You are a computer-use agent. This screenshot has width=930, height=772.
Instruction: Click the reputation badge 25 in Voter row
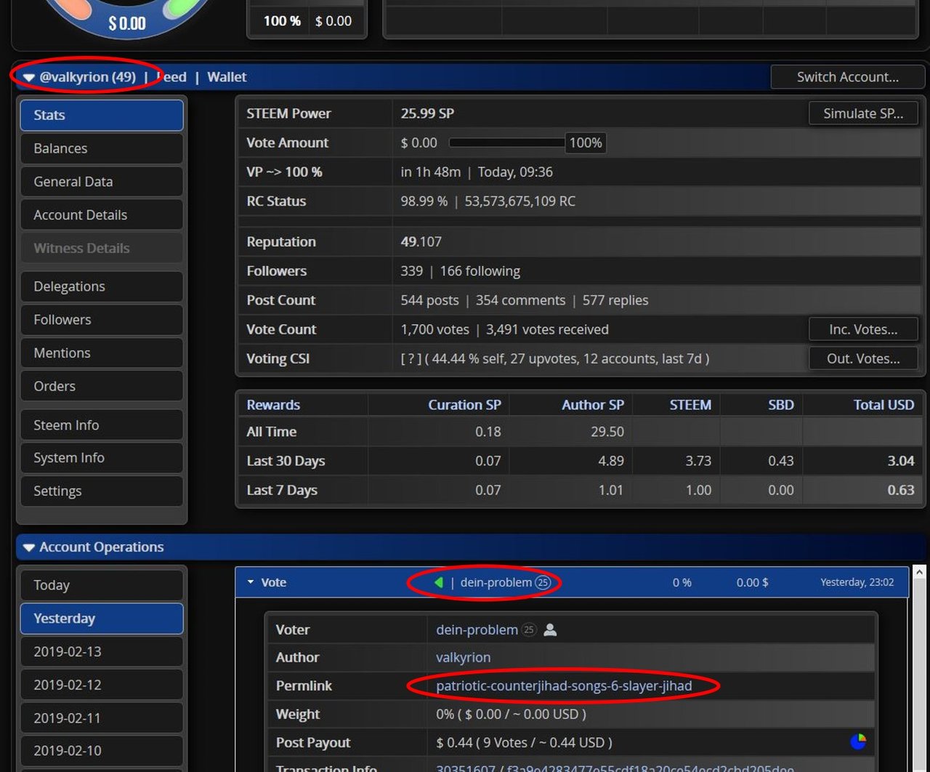click(529, 630)
